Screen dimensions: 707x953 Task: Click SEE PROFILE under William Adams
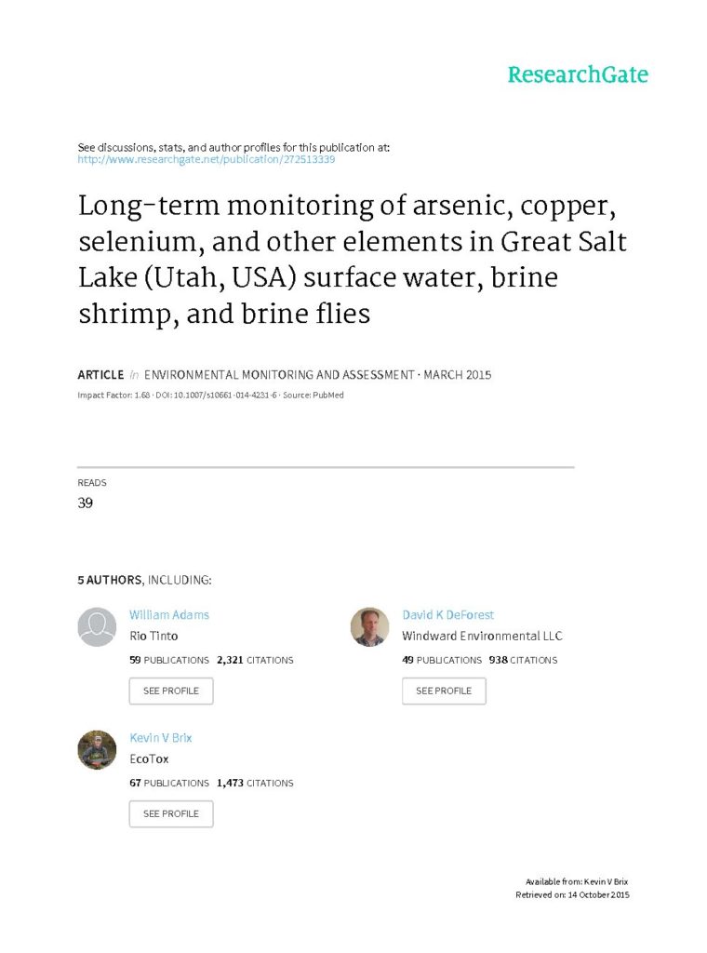click(171, 691)
